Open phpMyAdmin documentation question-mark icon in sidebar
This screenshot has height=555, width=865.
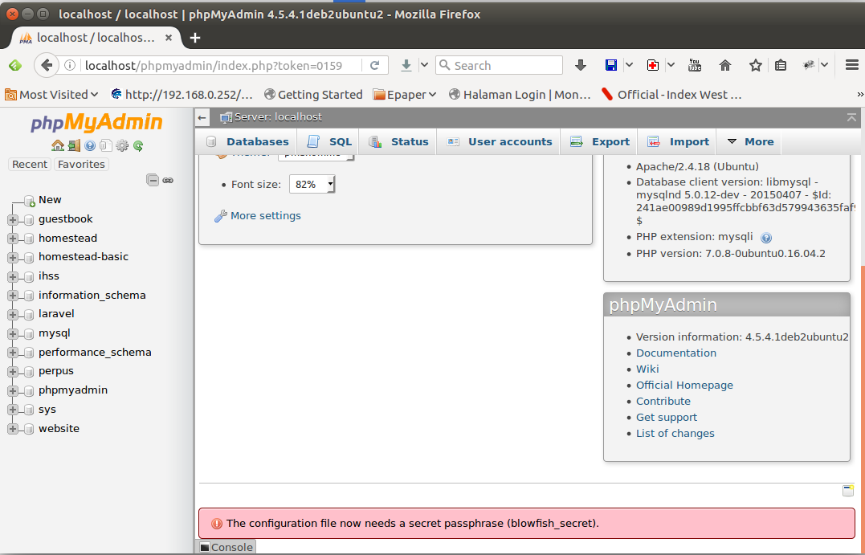pyautogui.click(x=90, y=145)
